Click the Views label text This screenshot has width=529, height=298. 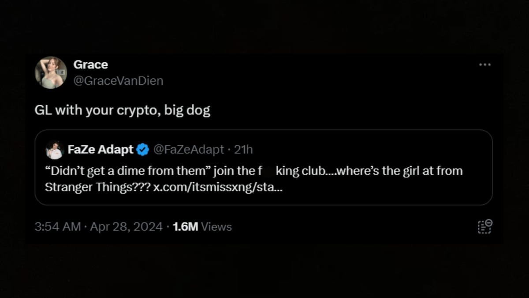(x=216, y=226)
